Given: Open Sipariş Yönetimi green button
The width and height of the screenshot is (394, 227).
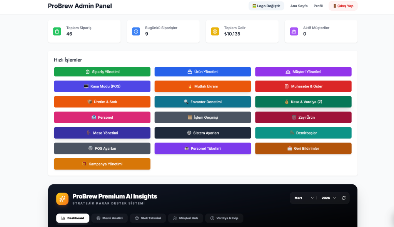Looking at the screenshot, I should [102, 72].
